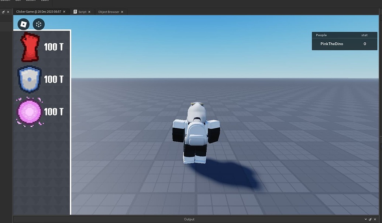
Task: Click the pink glowing orb icon
Action: coord(30,112)
